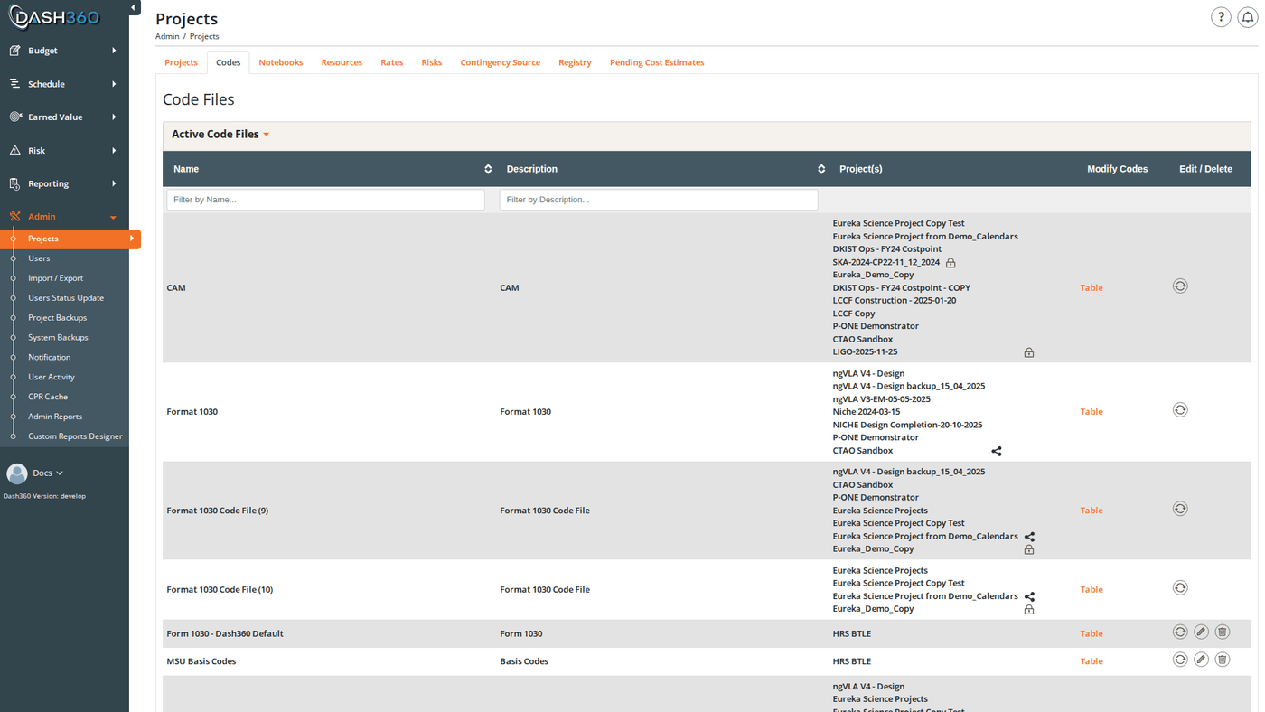This screenshot has width=1265, height=712.
Task: Expand the Risk sidebar menu
Action: click(x=64, y=150)
